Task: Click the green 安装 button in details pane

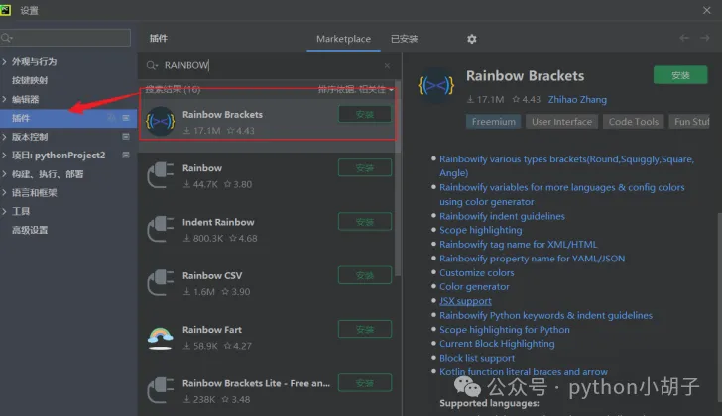Action: [x=680, y=75]
